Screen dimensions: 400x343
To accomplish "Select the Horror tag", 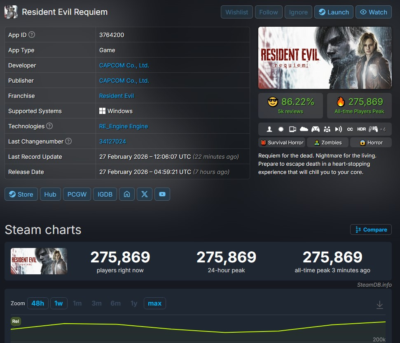I will click(371, 142).
